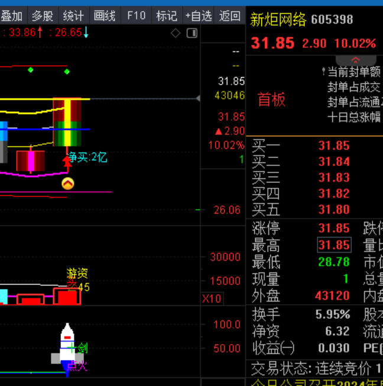
Task: Click the red up-arrow buy signal
Action: tap(67, 163)
